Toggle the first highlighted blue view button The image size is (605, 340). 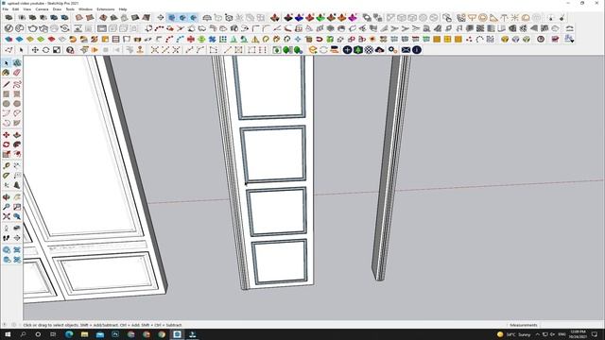point(172,18)
